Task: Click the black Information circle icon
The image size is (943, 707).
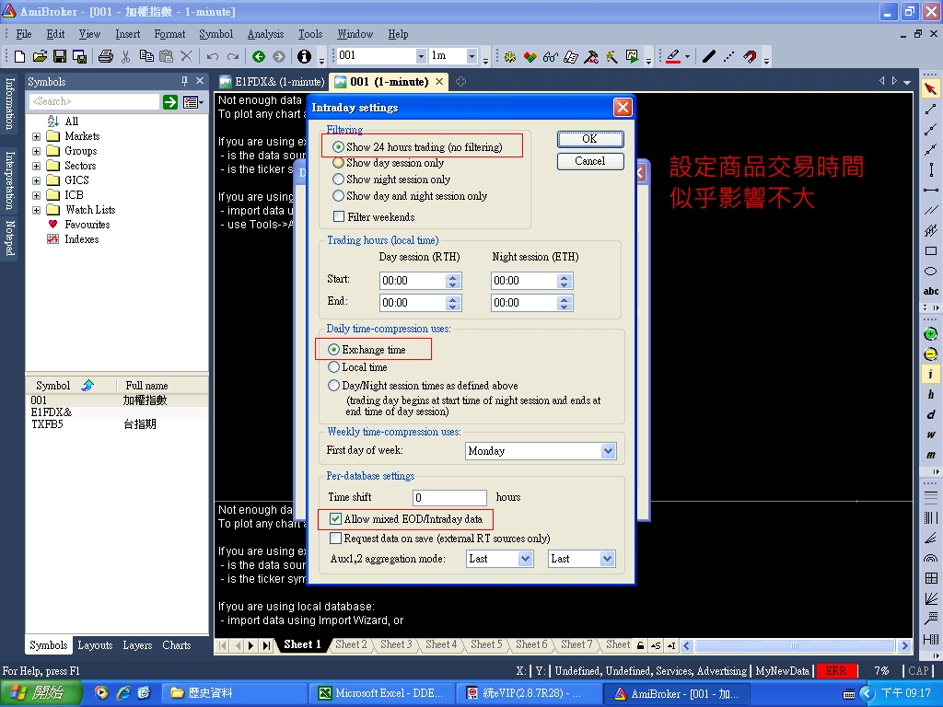Action: 304,56
